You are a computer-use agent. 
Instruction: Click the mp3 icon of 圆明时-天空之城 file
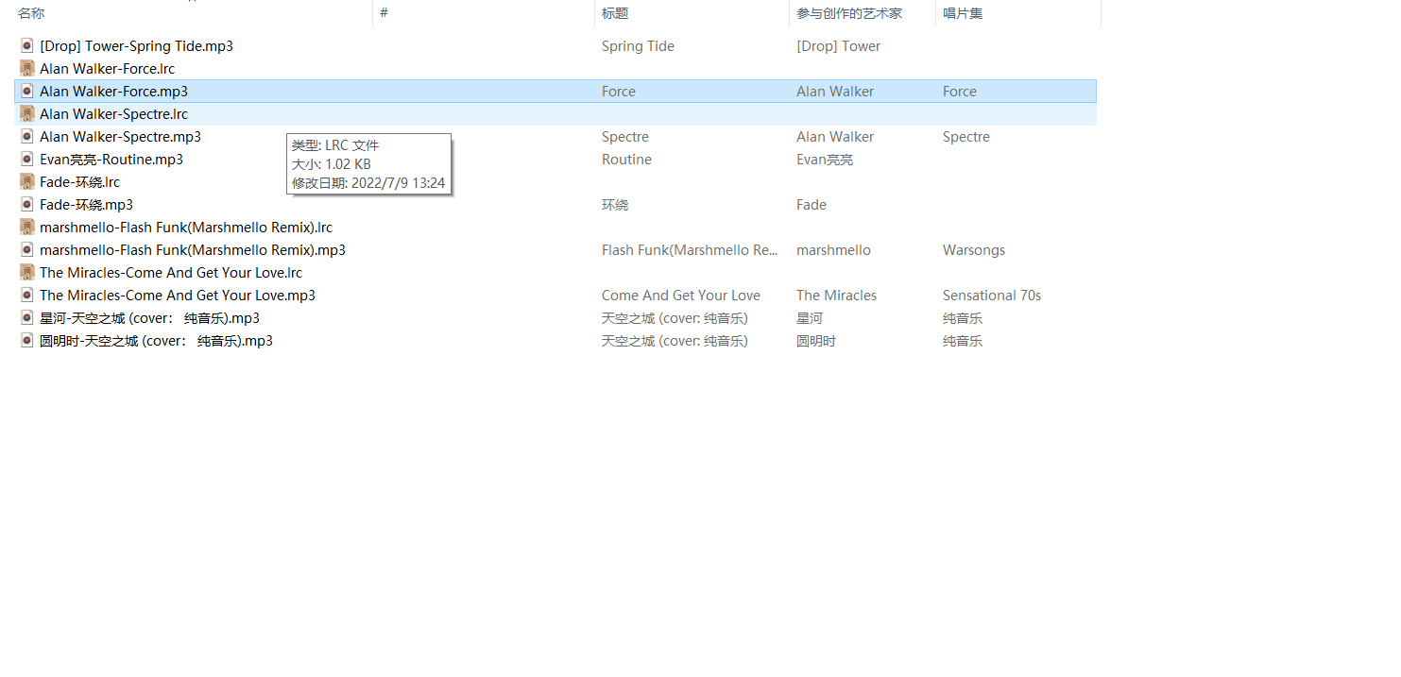pyautogui.click(x=27, y=340)
